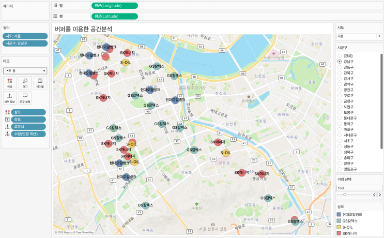Click the tree icon above 구룡산 label

pyautogui.click(x=196, y=204)
